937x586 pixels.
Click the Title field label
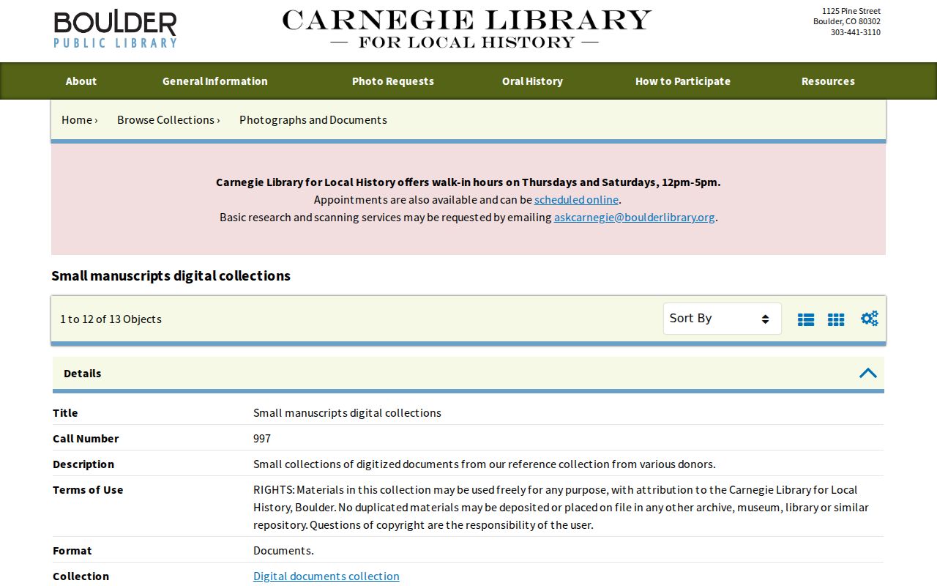tap(65, 413)
